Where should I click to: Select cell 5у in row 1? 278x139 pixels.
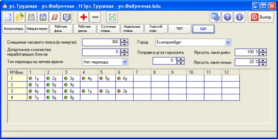click(x=107, y=78)
